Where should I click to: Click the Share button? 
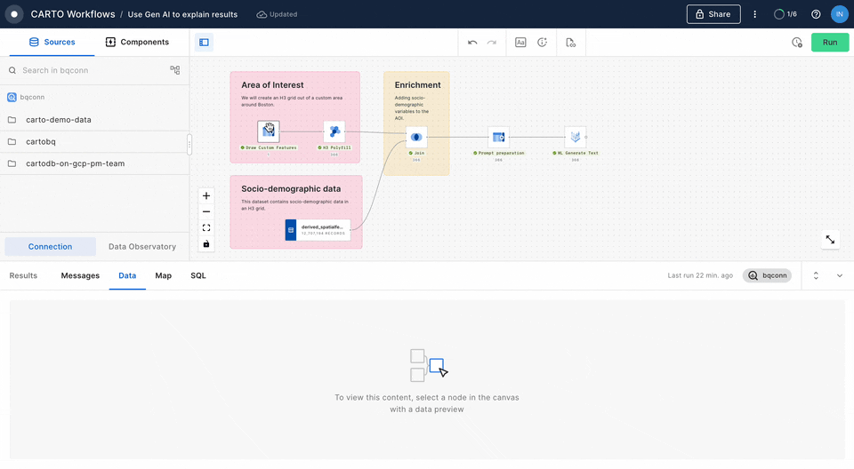[713, 14]
